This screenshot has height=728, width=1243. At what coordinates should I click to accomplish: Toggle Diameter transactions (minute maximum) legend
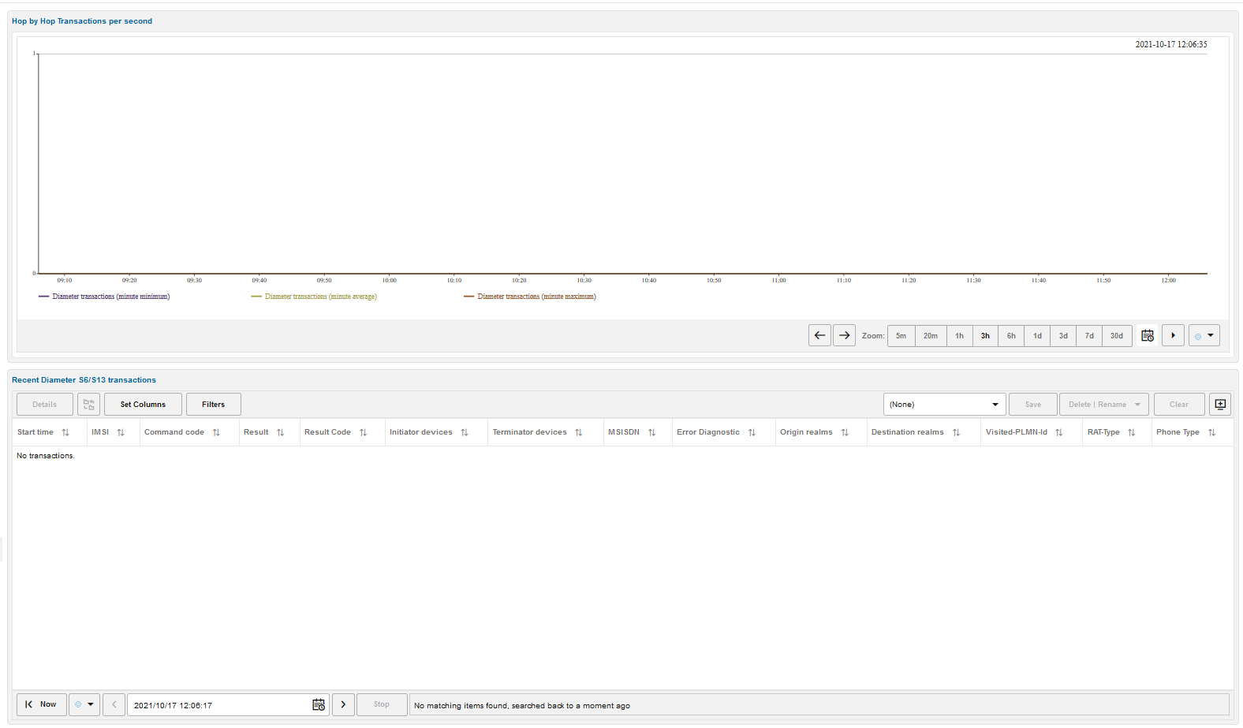(530, 297)
